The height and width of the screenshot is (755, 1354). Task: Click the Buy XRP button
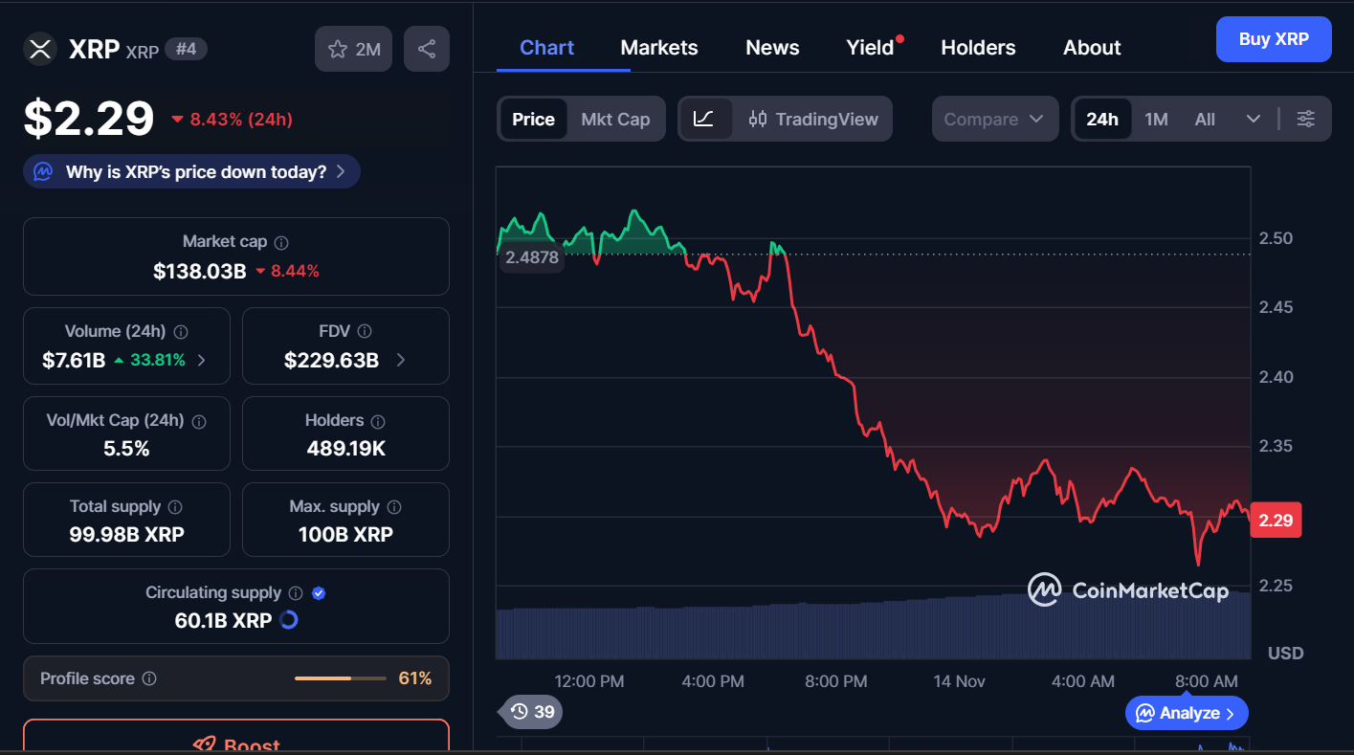(1274, 39)
